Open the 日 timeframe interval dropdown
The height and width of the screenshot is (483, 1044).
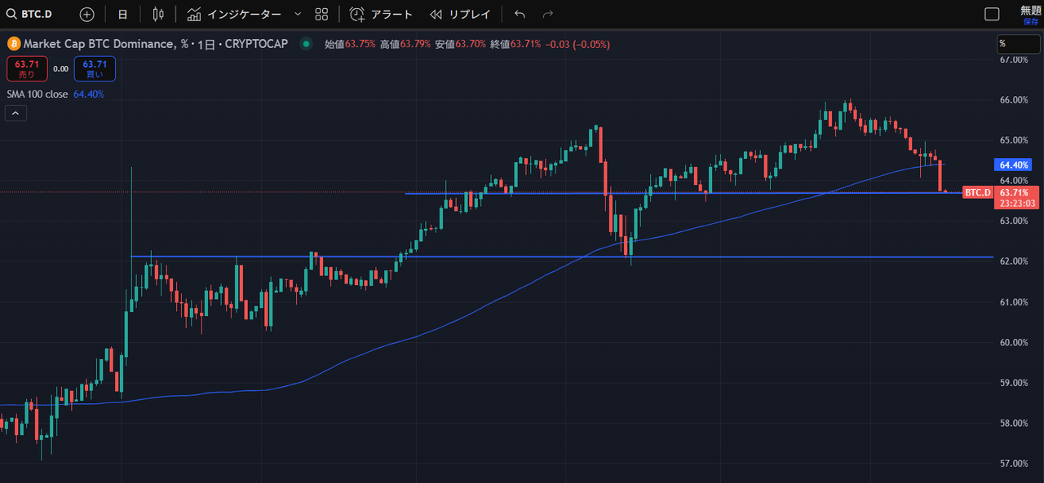(122, 14)
